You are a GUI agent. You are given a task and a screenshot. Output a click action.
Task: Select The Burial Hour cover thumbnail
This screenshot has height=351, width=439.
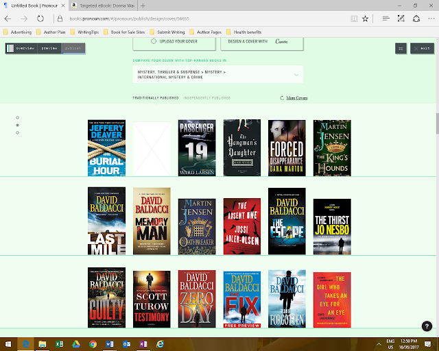(x=107, y=148)
